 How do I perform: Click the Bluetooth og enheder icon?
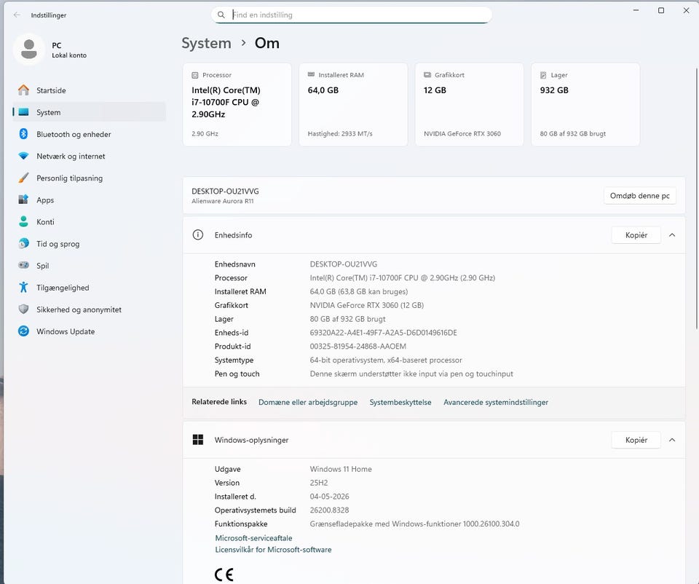[23, 134]
